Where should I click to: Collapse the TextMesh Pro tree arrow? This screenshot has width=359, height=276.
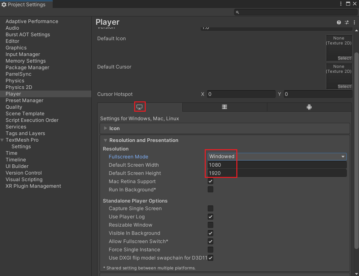tap(2, 140)
